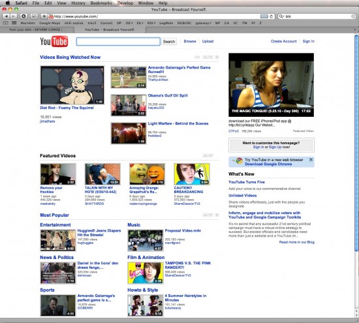Open News & Politics category
Viewport: 359px width, 323px height.
(57, 257)
